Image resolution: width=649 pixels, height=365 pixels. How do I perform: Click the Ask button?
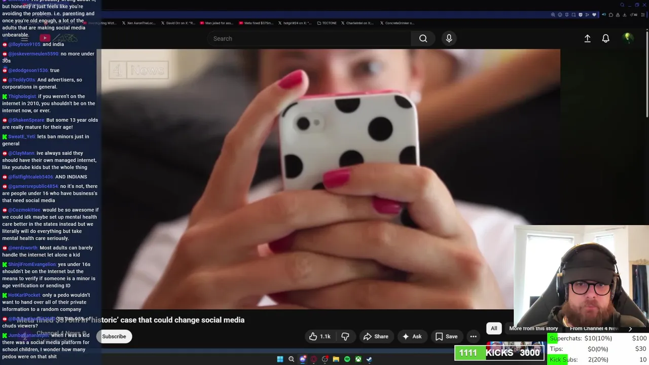(412, 337)
